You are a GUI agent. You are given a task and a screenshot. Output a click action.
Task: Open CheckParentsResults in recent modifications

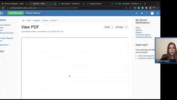click(144, 37)
